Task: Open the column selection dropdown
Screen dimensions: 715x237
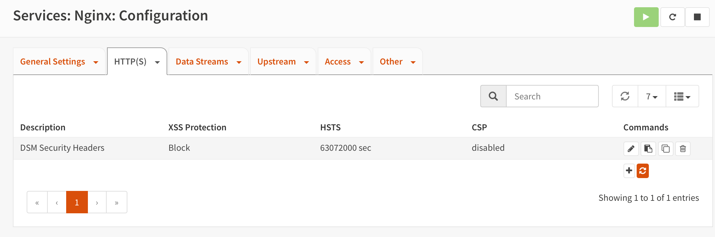Action: point(682,96)
